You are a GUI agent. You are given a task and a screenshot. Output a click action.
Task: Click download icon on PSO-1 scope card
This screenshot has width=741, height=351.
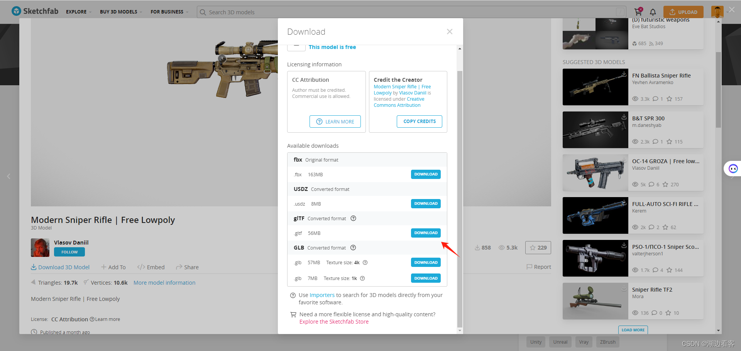[624, 245]
